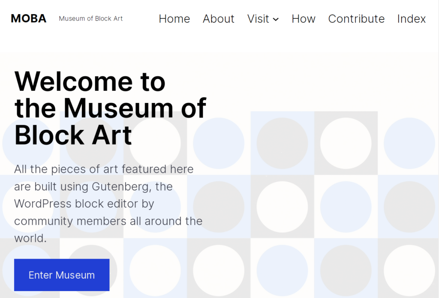439x298 pixels.
Task: Open the Home navigation link
Action: point(174,19)
